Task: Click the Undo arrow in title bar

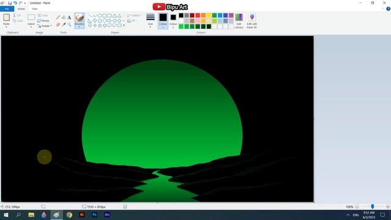Action: tap(15, 3)
